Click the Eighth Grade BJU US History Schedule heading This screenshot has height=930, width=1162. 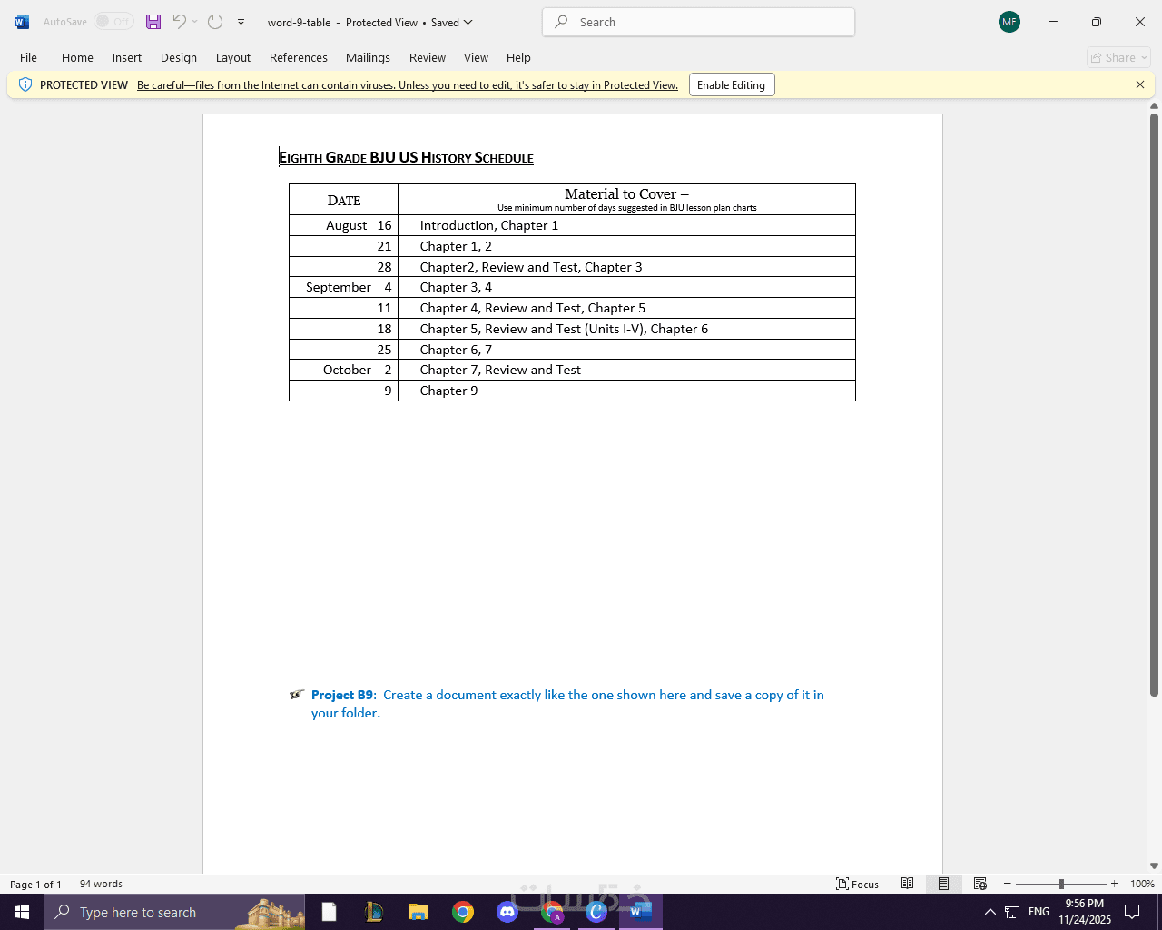tap(406, 158)
